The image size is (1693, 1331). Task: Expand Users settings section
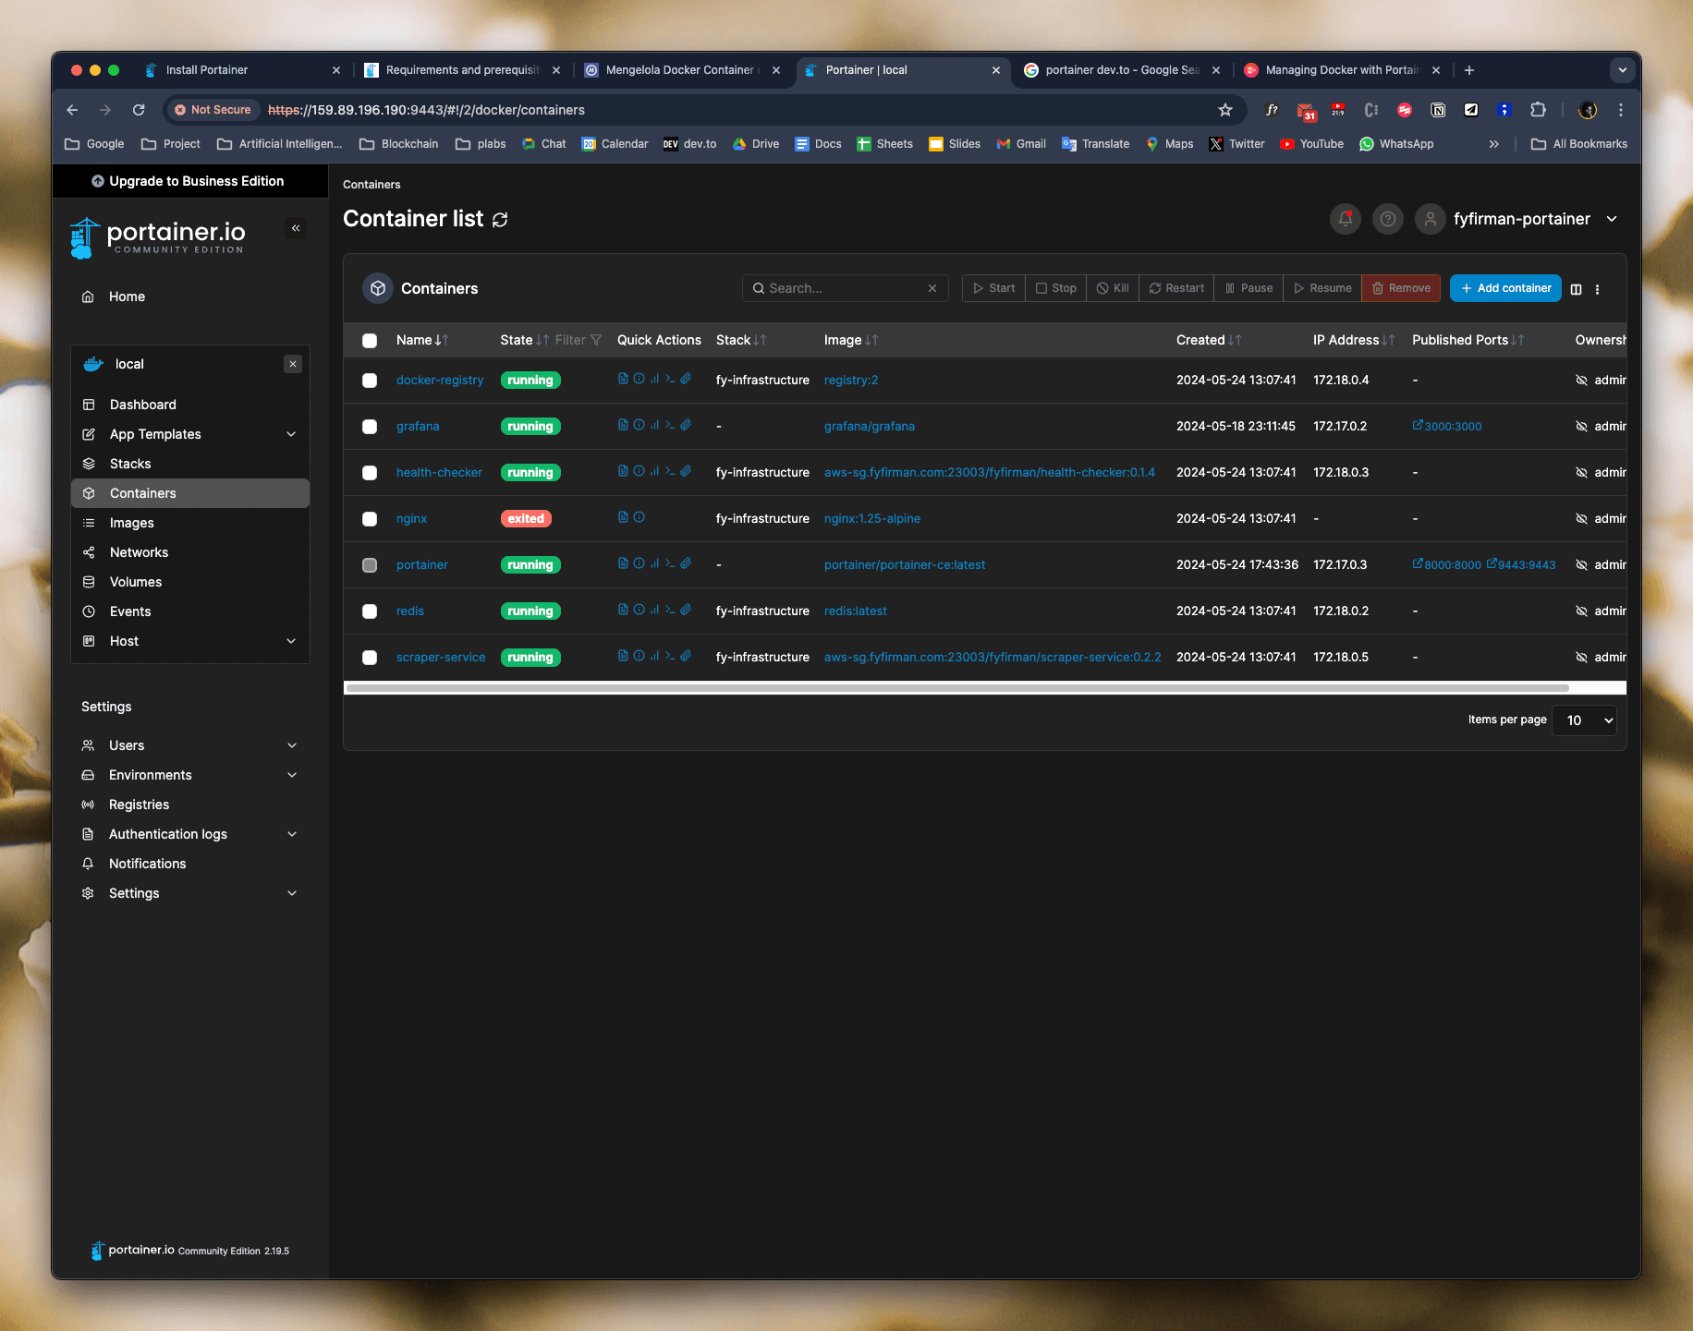coord(292,745)
